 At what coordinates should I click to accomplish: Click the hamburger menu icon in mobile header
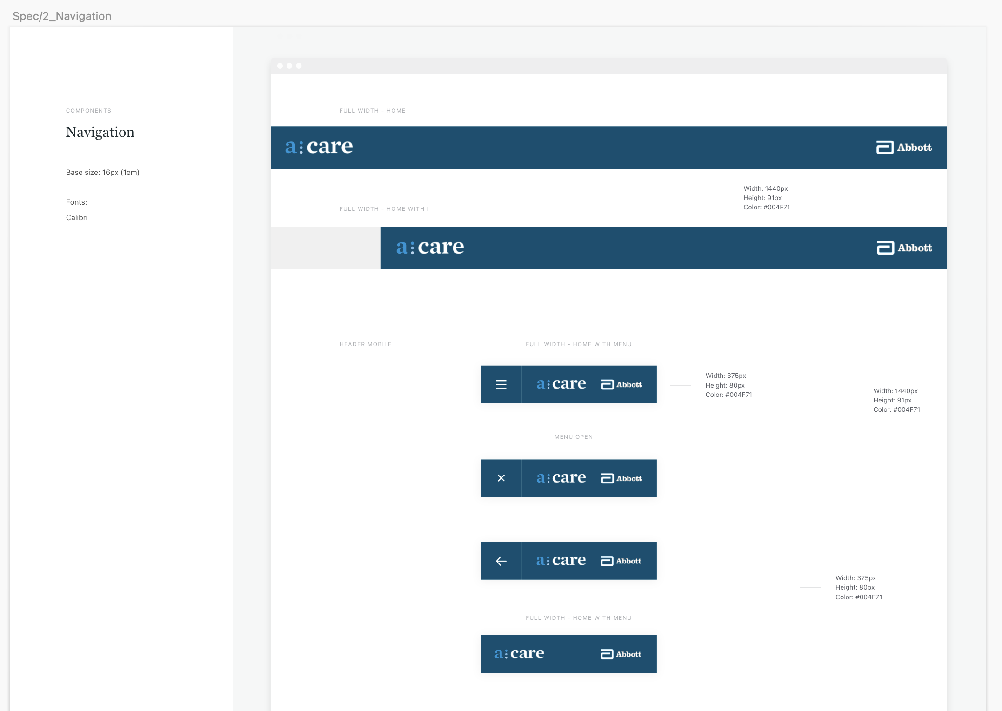pos(501,385)
